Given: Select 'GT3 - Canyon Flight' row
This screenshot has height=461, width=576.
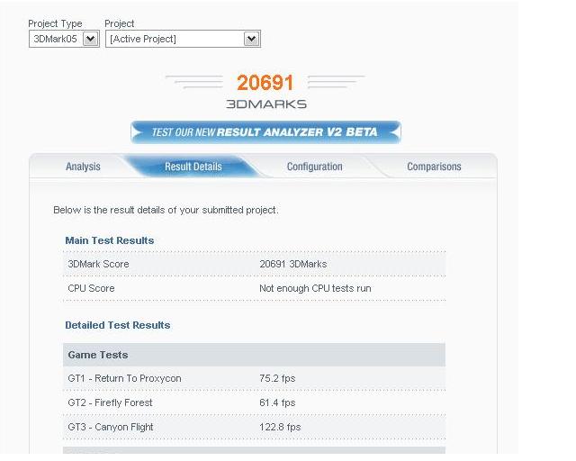Looking at the screenshot, I should point(254,427).
